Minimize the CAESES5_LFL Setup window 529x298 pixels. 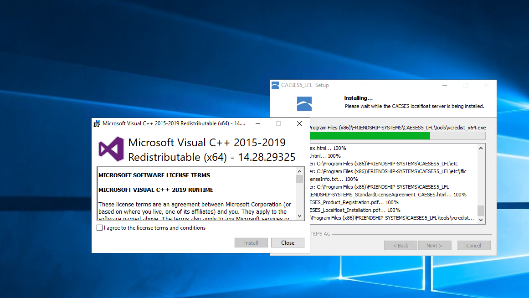tap(445, 85)
